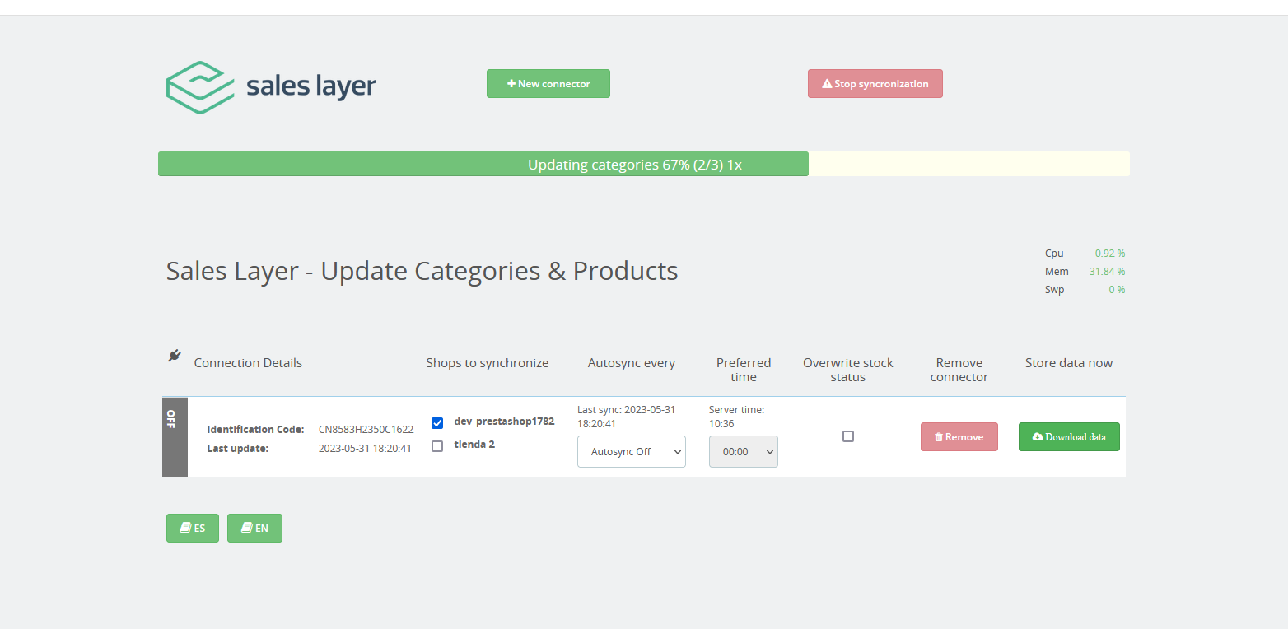The width and height of the screenshot is (1288, 629).
Task: Enable the Overwrite stock status checkbox
Action: point(848,436)
